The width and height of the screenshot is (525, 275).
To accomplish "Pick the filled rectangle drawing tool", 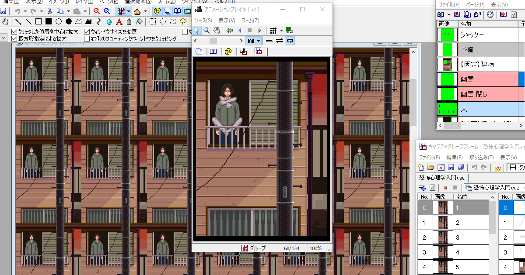I will pyautogui.click(x=49, y=21).
